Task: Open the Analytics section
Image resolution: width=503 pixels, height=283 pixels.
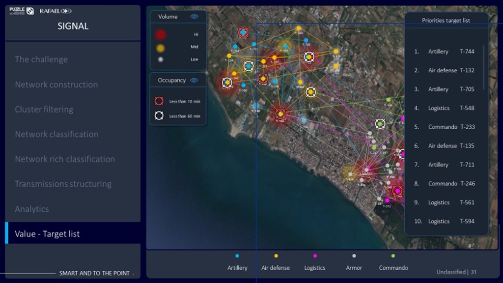Action: click(x=32, y=209)
